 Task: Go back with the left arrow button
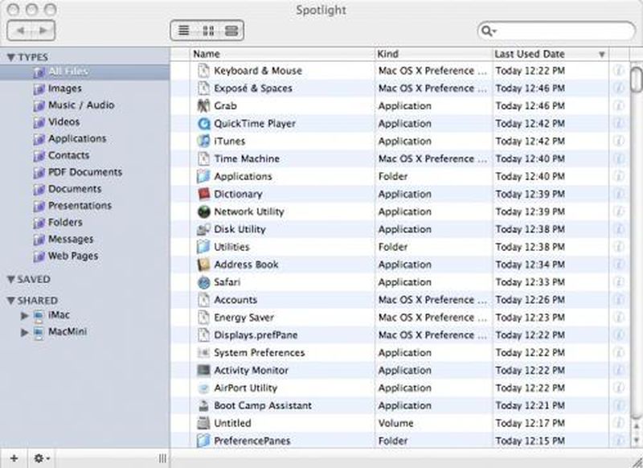(21, 31)
